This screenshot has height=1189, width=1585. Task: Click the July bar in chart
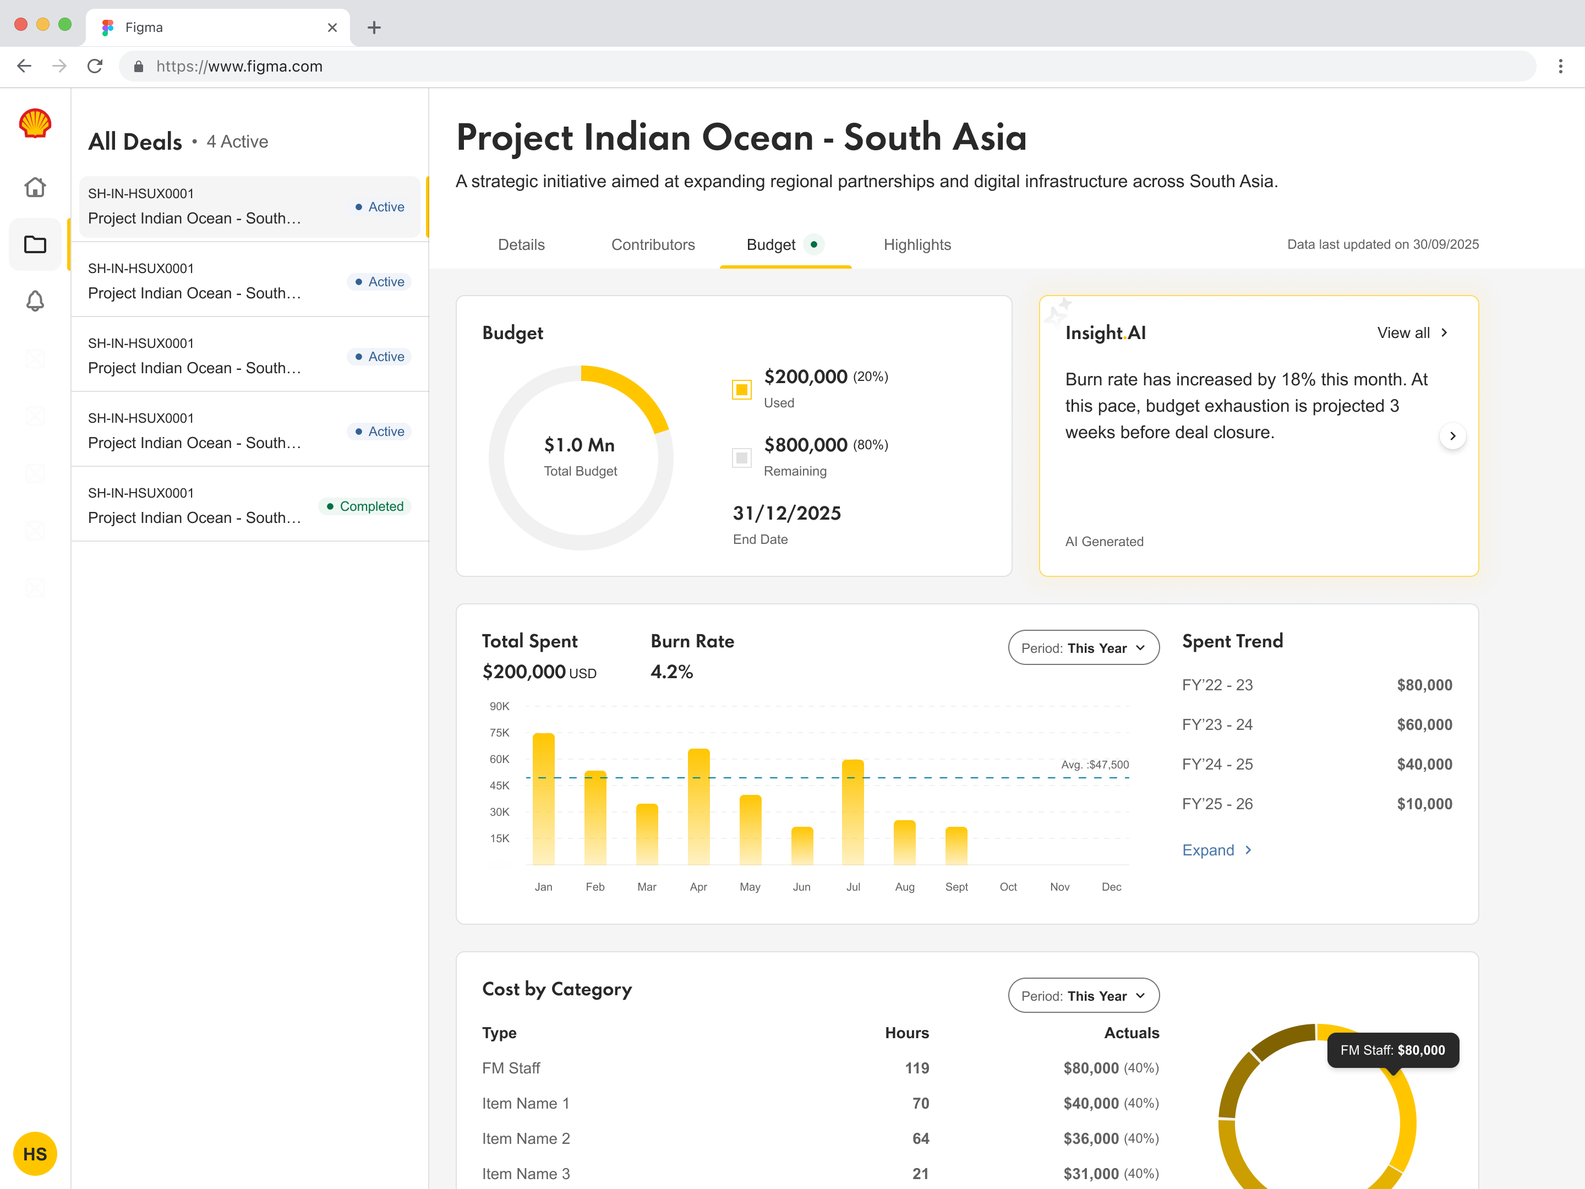(x=852, y=812)
